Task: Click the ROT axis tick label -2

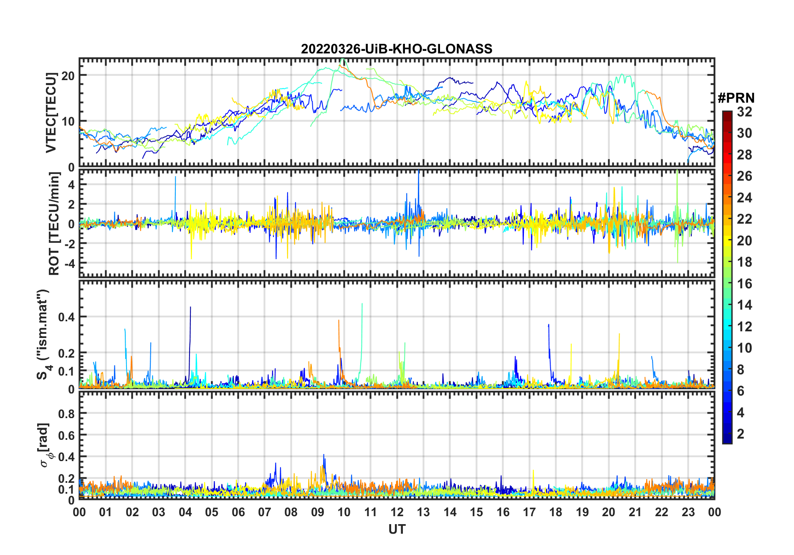Action: (x=69, y=243)
